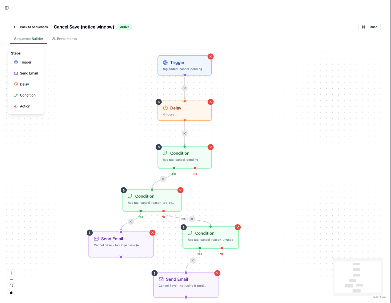Image resolution: width=391 pixels, height=303 pixels.
Task: Toggle canvas interactivity lock
Action: [11, 292]
